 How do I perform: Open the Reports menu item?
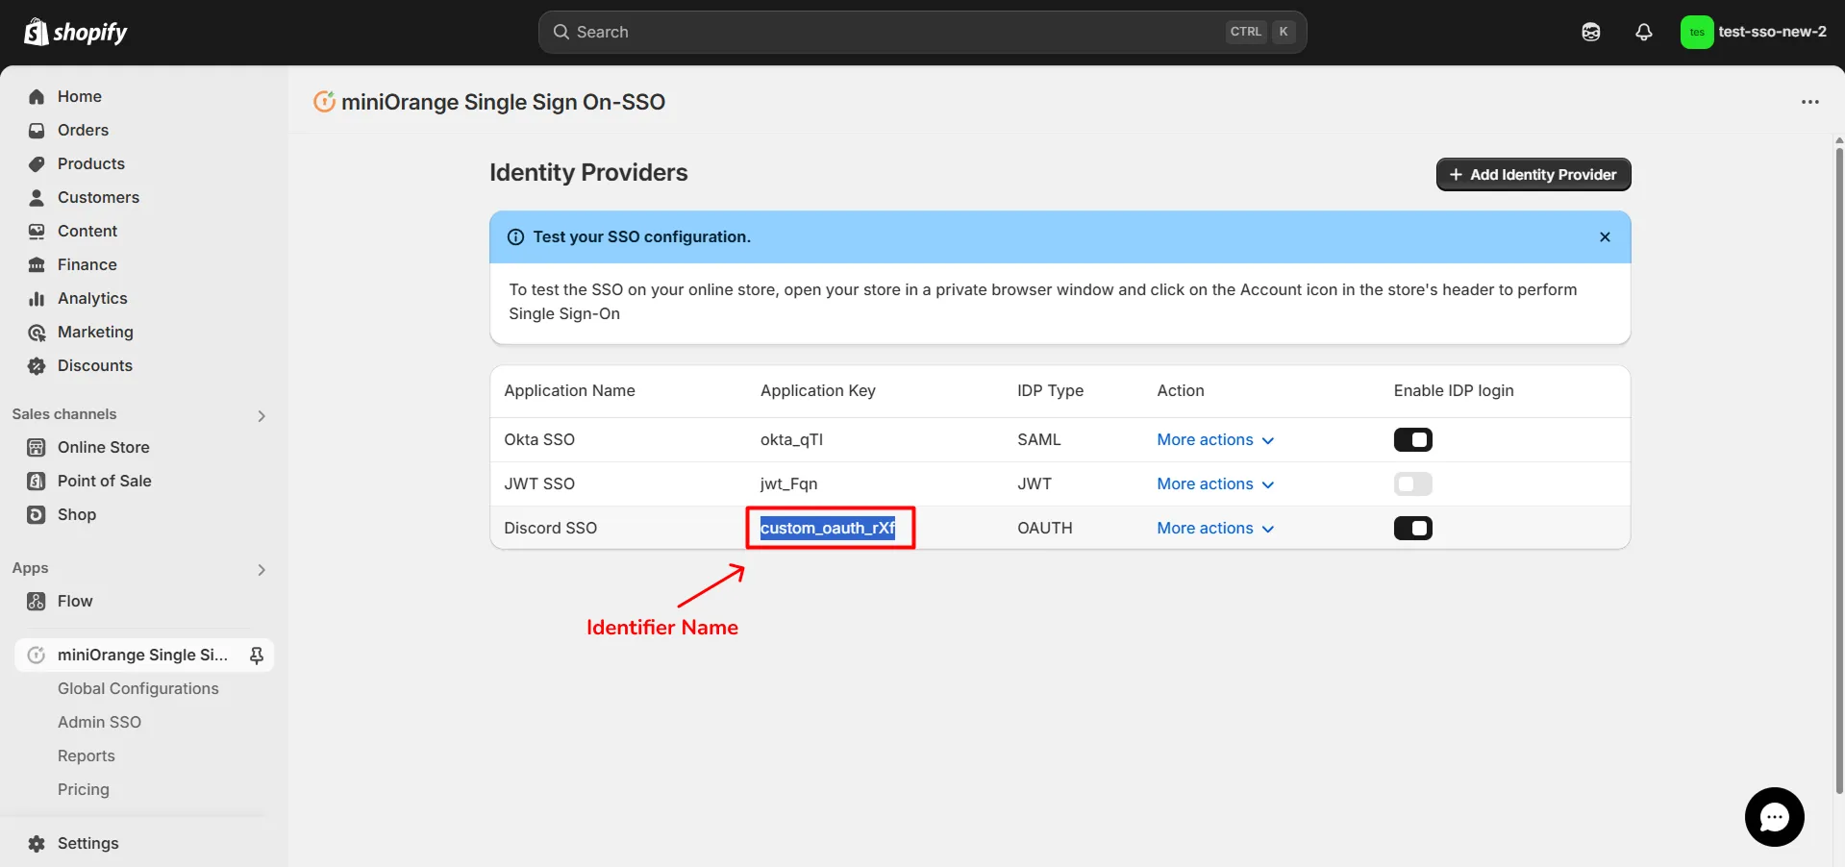pos(87,756)
